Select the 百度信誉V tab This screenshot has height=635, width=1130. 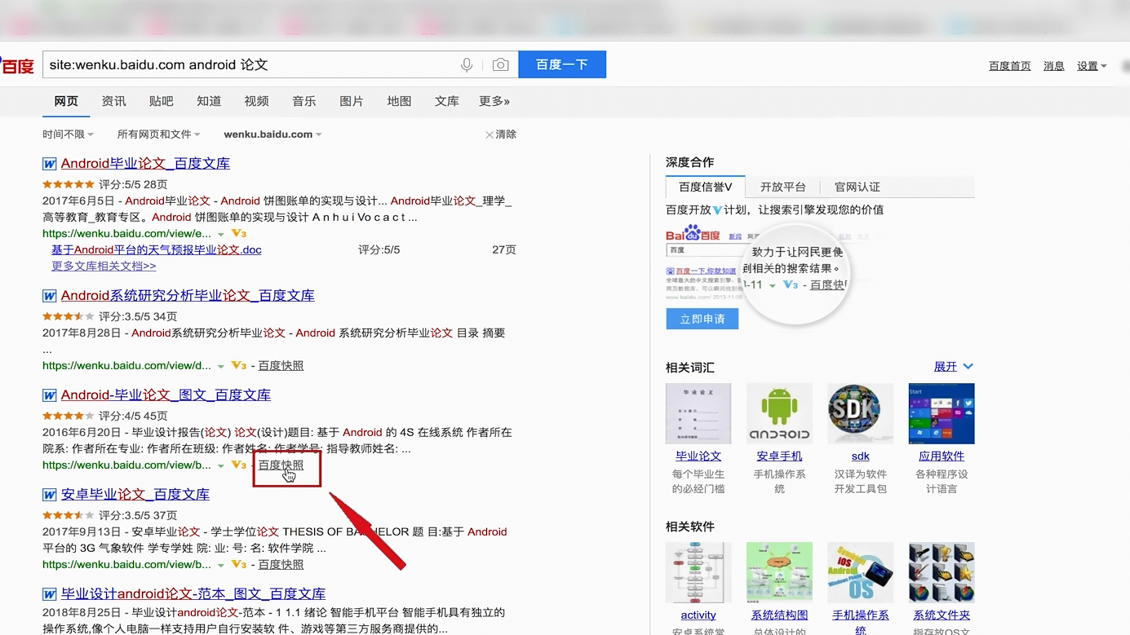[x=706, y=187]
